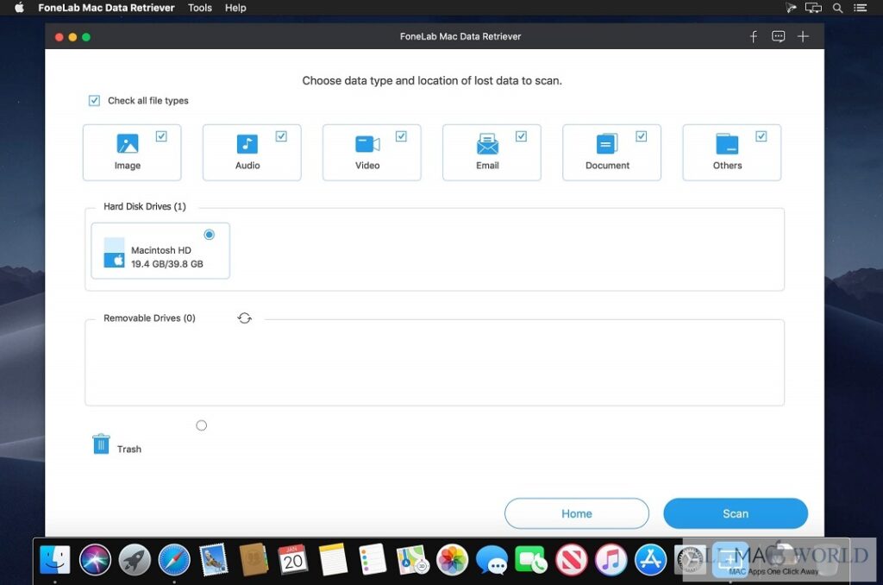
Task: Open the Apple menu
Action: click(19, 8)
